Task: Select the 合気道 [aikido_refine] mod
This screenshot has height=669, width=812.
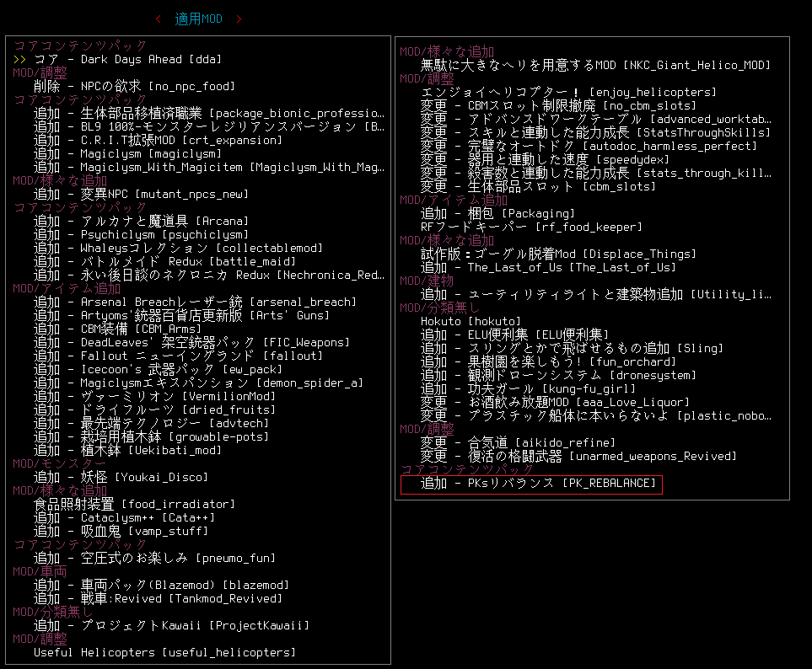Action: 518,443
